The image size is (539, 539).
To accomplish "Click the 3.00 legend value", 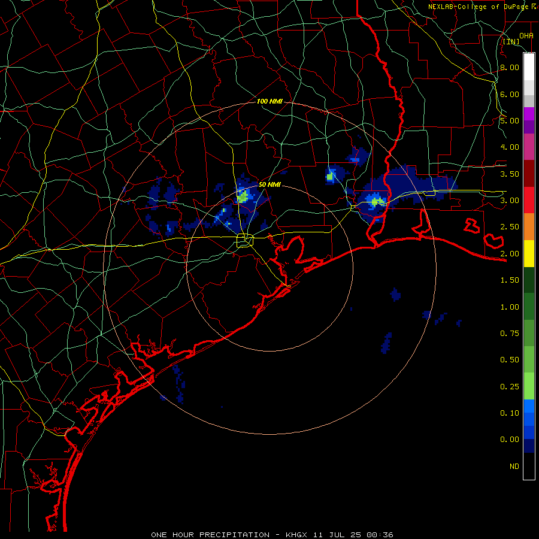I will (510, 201).
